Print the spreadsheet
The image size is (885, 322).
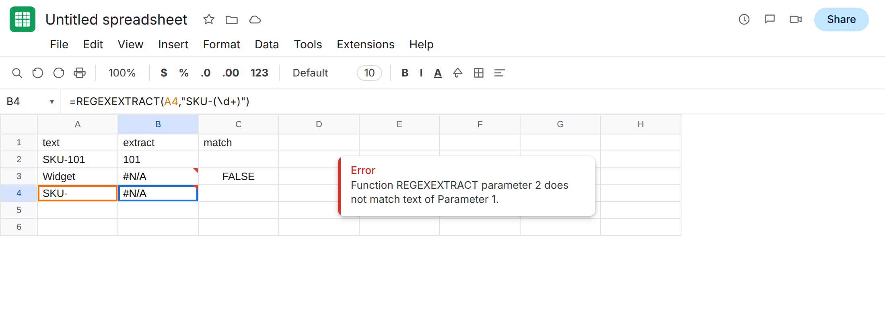pos(80,73)
